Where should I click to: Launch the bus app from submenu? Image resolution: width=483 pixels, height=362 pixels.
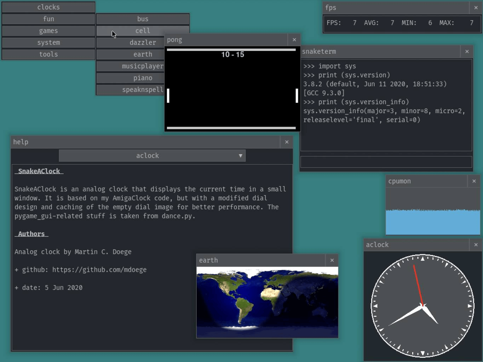pyautogui.click(x=143, y=19)
